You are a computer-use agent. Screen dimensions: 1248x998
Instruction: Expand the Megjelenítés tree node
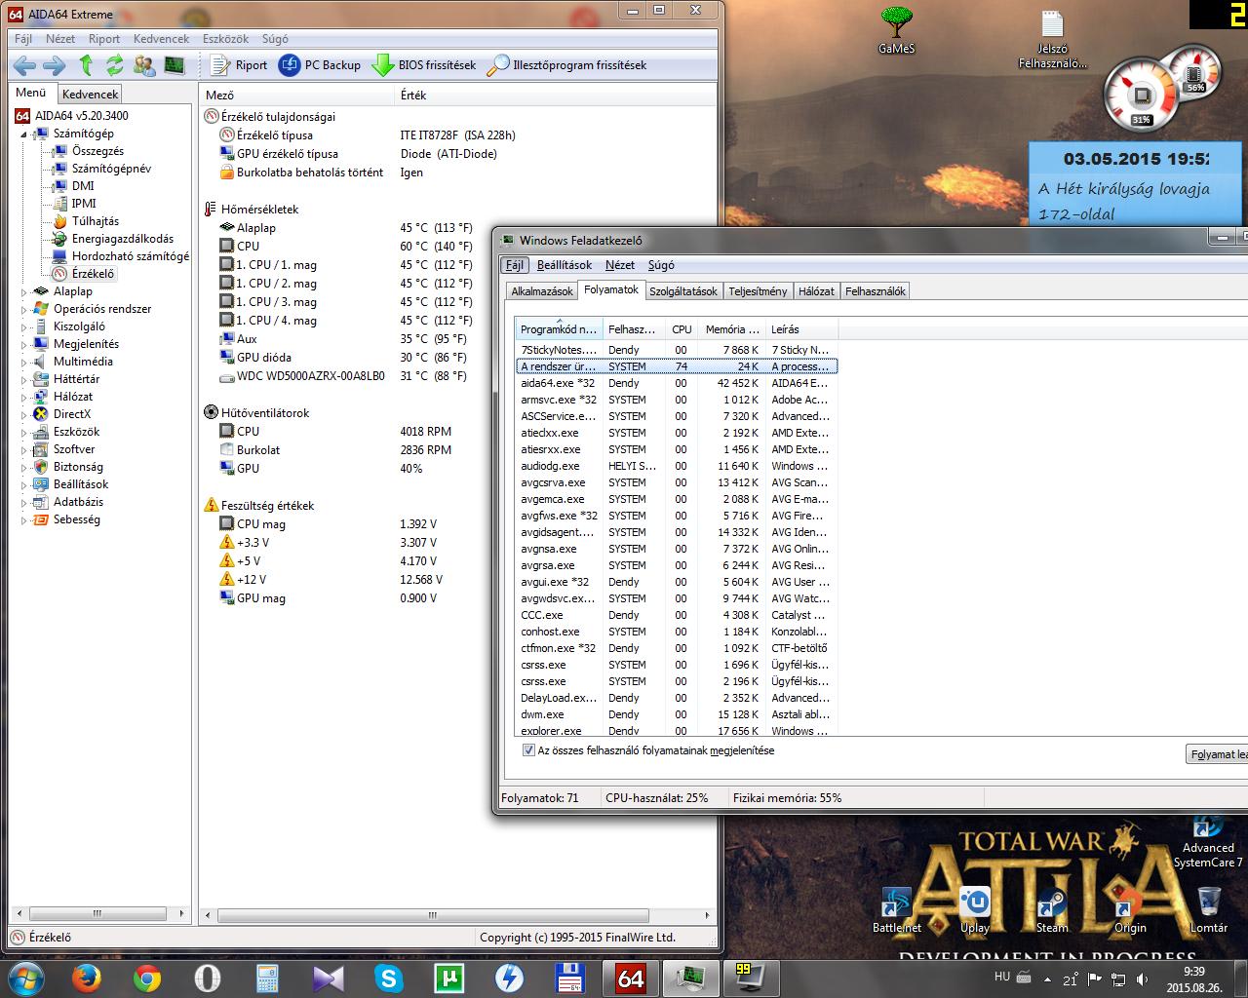(x=24, y=344)
